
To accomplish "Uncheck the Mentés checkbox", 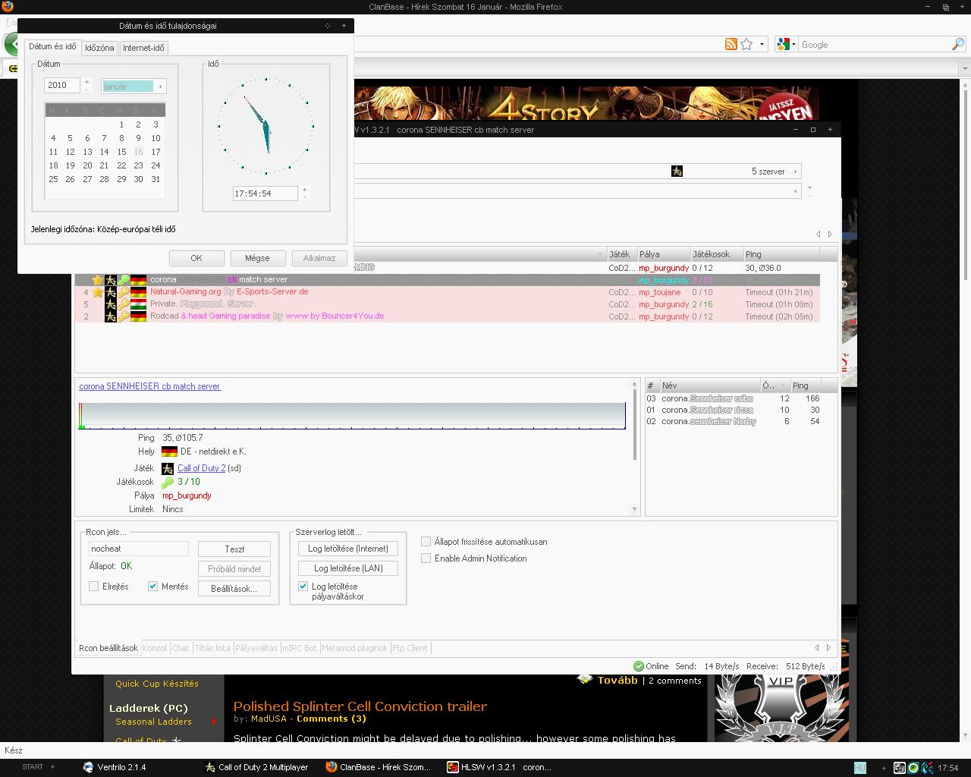I will 153,587.
